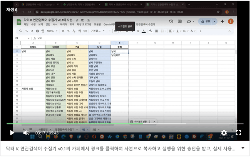Viewport: 251px width, 158px height.
Task: Click the Undo icon in Sheets toolbar
Action: pos(26,31)
